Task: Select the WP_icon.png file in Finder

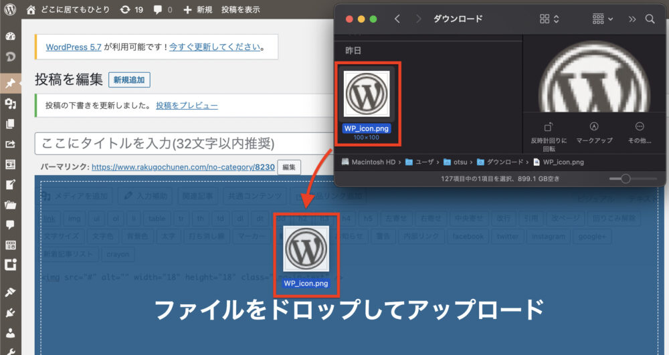Action: (x=367, y=104)
